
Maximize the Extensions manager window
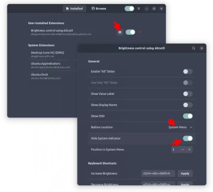point(154,9)
